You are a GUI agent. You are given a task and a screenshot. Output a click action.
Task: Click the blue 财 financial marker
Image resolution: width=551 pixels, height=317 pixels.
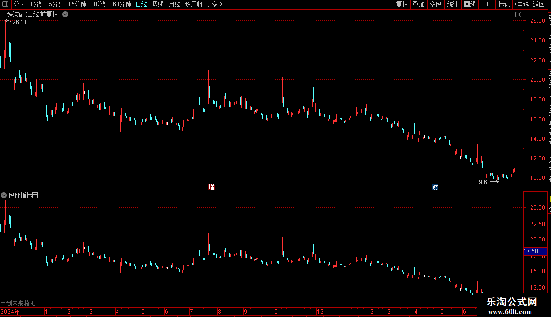[x=435, y=187]
